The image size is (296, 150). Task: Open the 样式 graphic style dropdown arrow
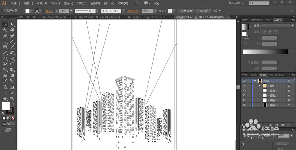point(174,11)
